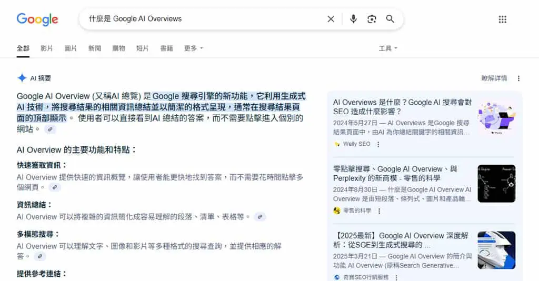Switch to the 影片 tab
The image size is (539, 281).
(47, 48)
